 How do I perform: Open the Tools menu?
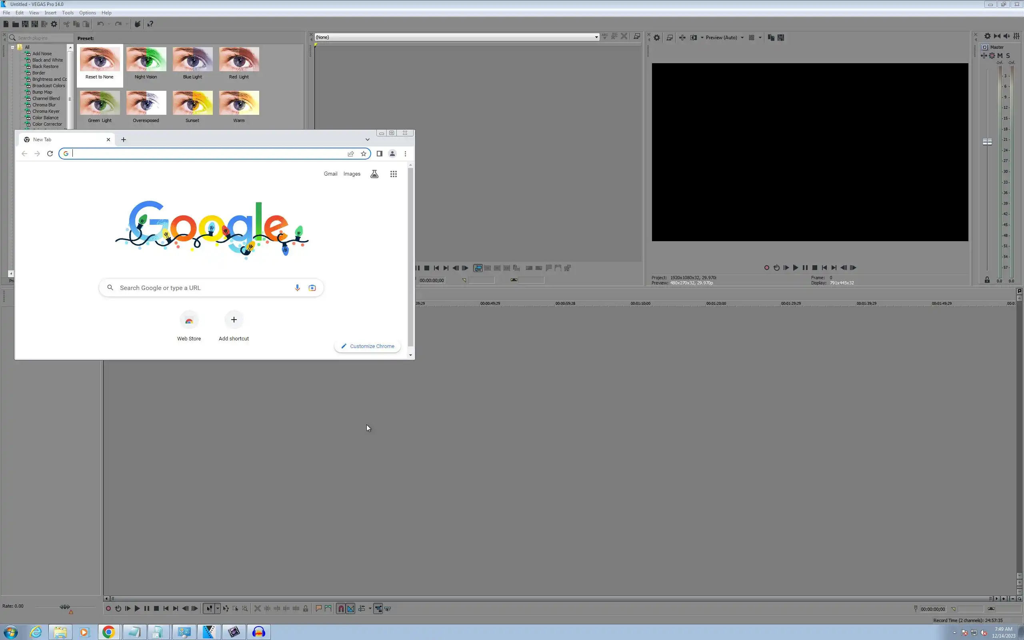pyautogui.click(x=68, y=13)
